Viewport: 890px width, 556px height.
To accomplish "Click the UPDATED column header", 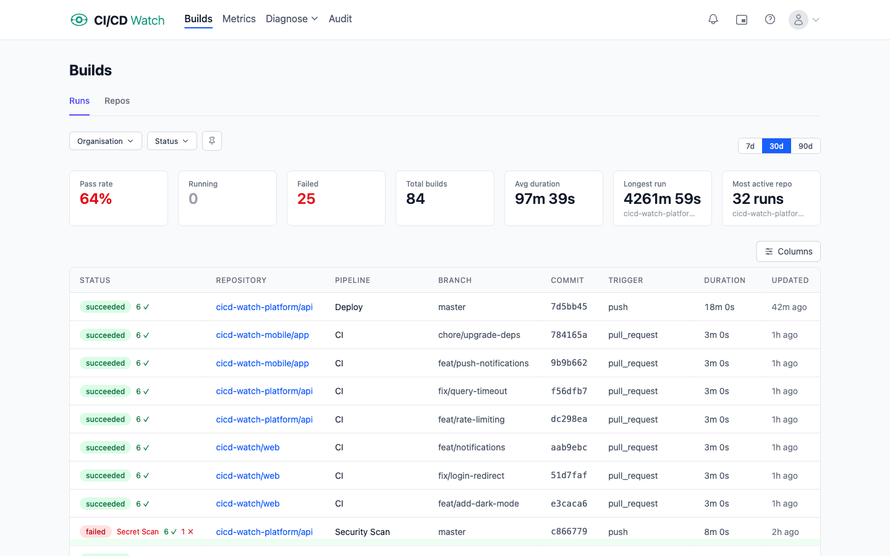I will click(x=790, y=280).
